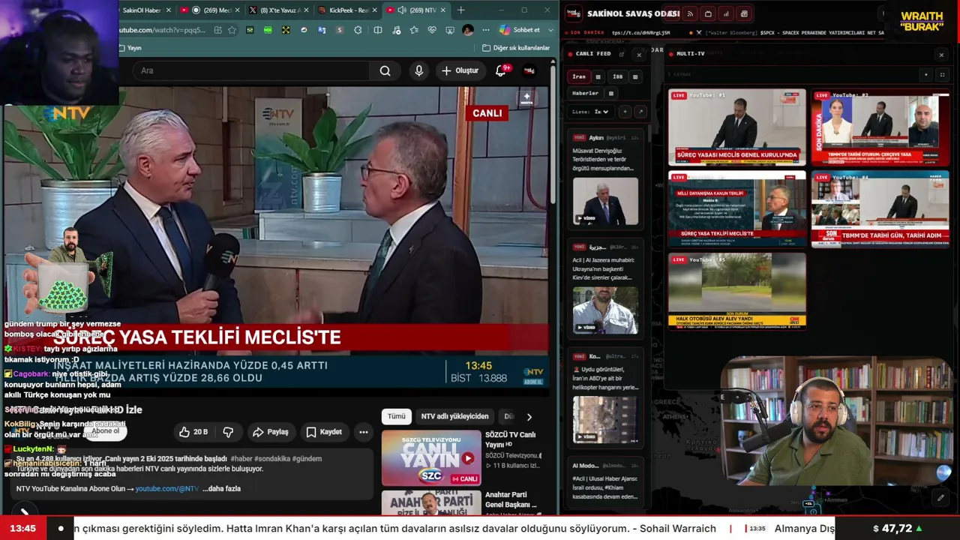Close the Canlı Feed panel

click(x=639, y=54)
